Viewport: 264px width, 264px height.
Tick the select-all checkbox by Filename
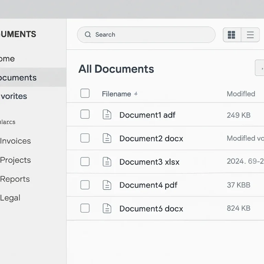85,93
